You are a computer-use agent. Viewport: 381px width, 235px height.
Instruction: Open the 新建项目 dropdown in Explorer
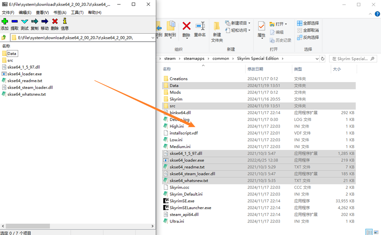click(238, 23)
